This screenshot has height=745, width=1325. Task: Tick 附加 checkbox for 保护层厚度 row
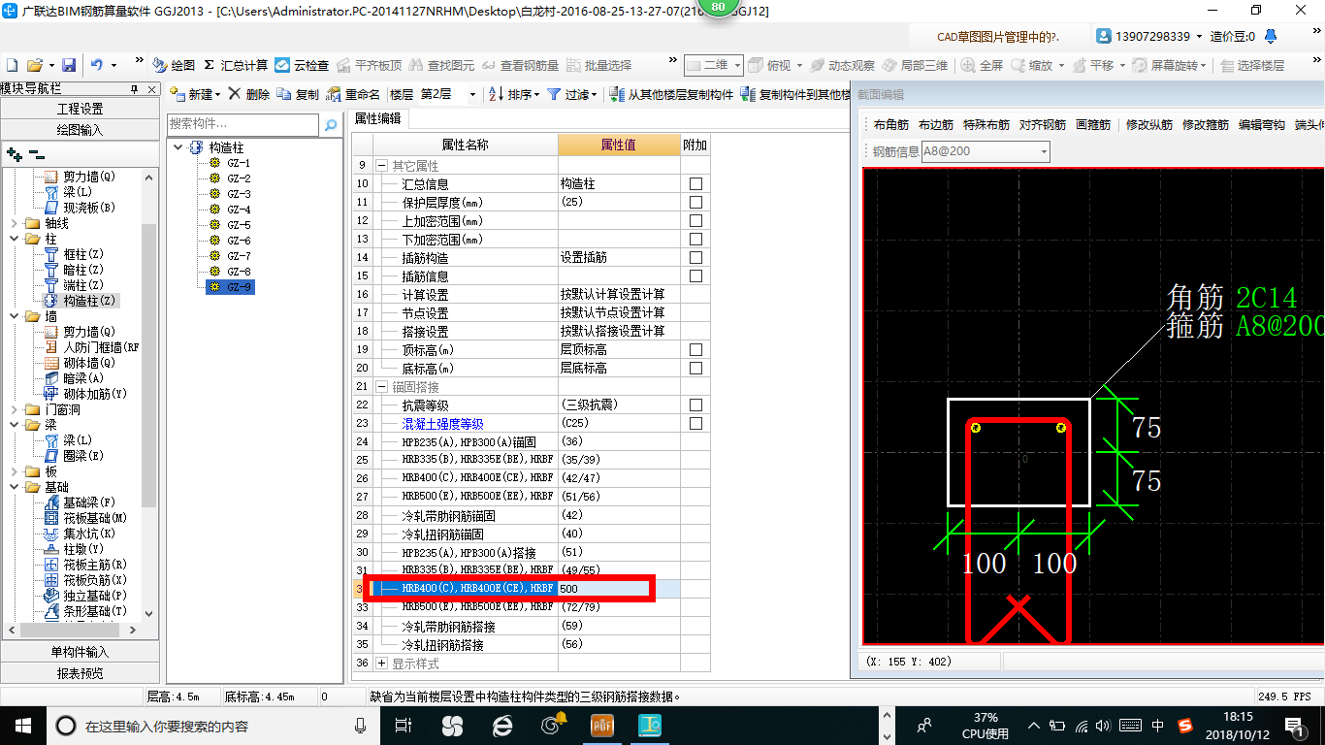coord(695,203)
